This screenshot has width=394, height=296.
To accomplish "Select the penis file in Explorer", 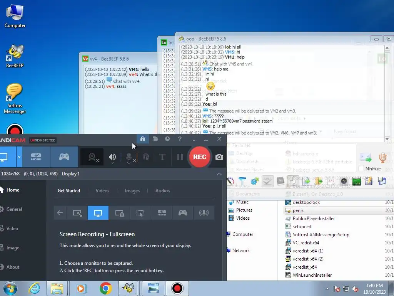I will pos(298,210).
